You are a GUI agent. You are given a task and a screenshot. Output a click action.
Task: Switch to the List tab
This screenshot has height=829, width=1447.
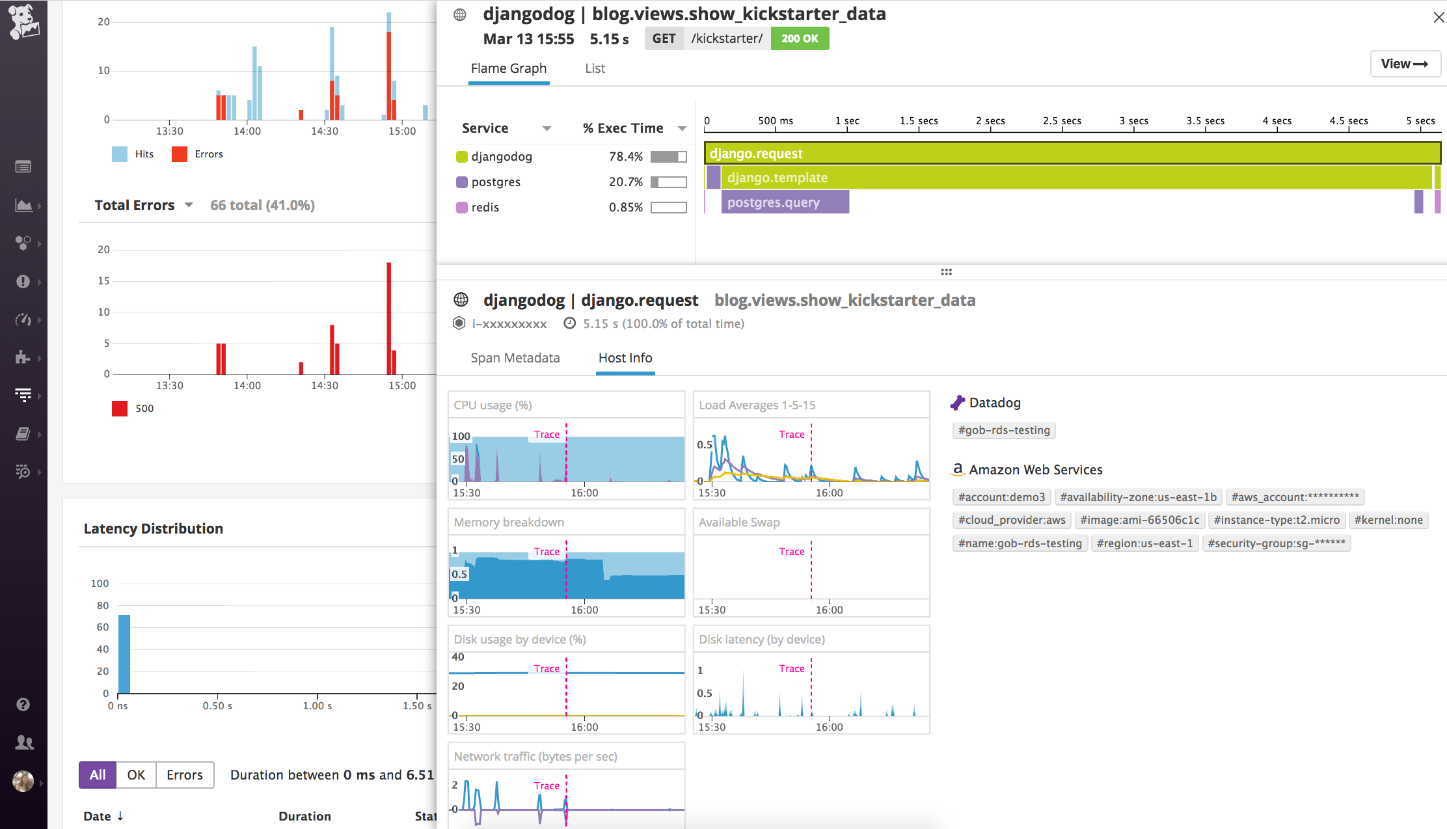594,68
